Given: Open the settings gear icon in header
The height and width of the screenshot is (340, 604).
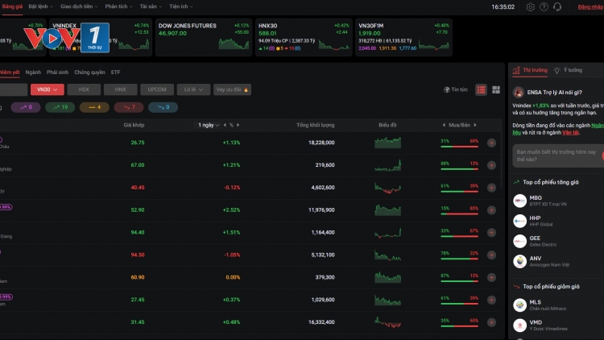Looking at the screenshot, I should coord(531,6).
